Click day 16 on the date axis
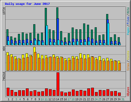This screenshot has height=102, width=131. (65, 99)
